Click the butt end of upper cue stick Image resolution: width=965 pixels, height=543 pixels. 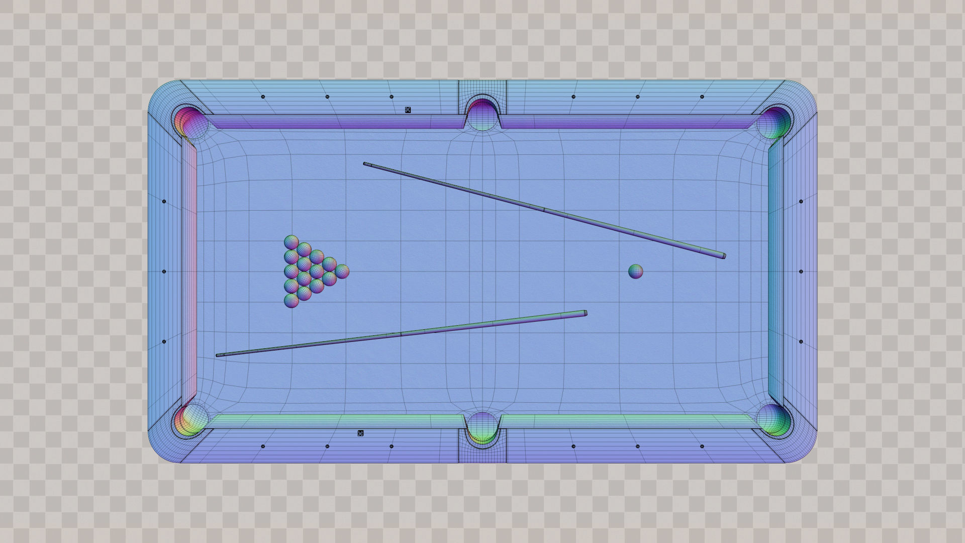(x=723, y=256)
